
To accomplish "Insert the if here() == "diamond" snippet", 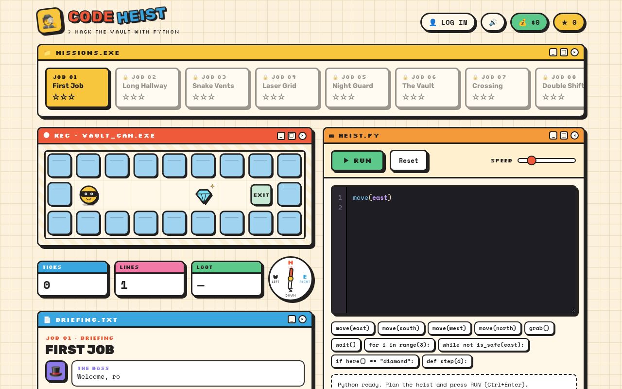I will click(375, 361).
